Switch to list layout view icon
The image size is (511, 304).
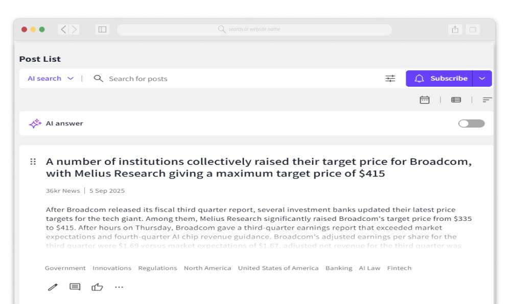coord(456,100)
